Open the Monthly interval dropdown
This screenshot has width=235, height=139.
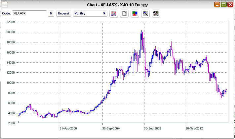click(90, 13)
